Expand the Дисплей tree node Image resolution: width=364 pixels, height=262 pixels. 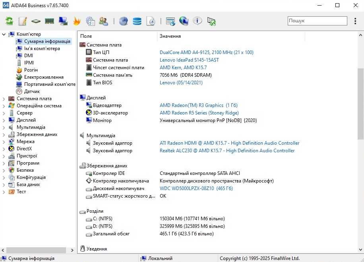[4, 120]
